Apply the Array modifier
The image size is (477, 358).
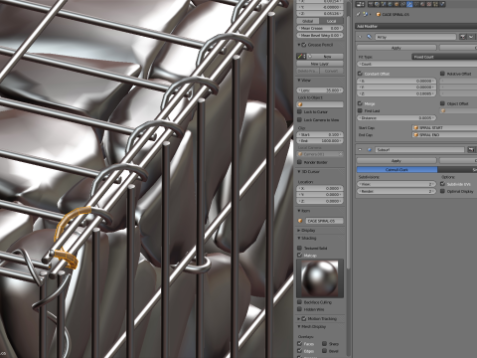tap(397, 48)
